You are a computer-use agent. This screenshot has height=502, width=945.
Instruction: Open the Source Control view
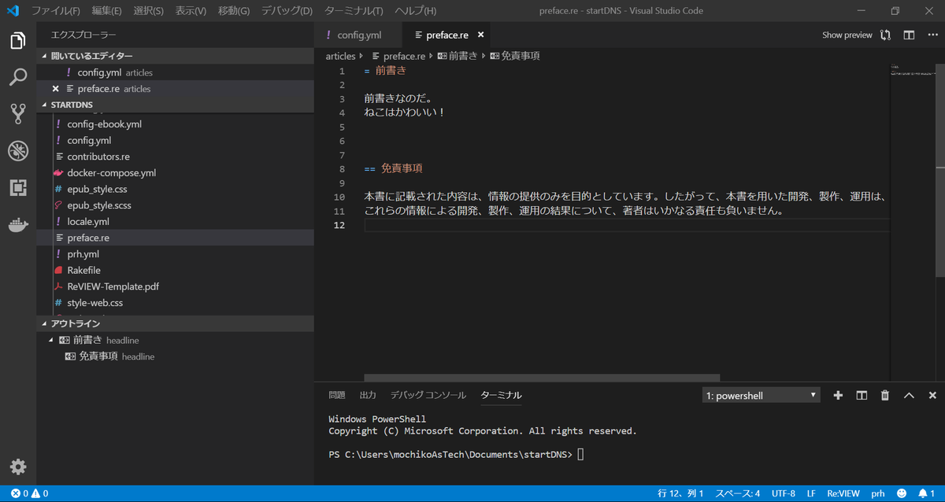click(18, 113)
